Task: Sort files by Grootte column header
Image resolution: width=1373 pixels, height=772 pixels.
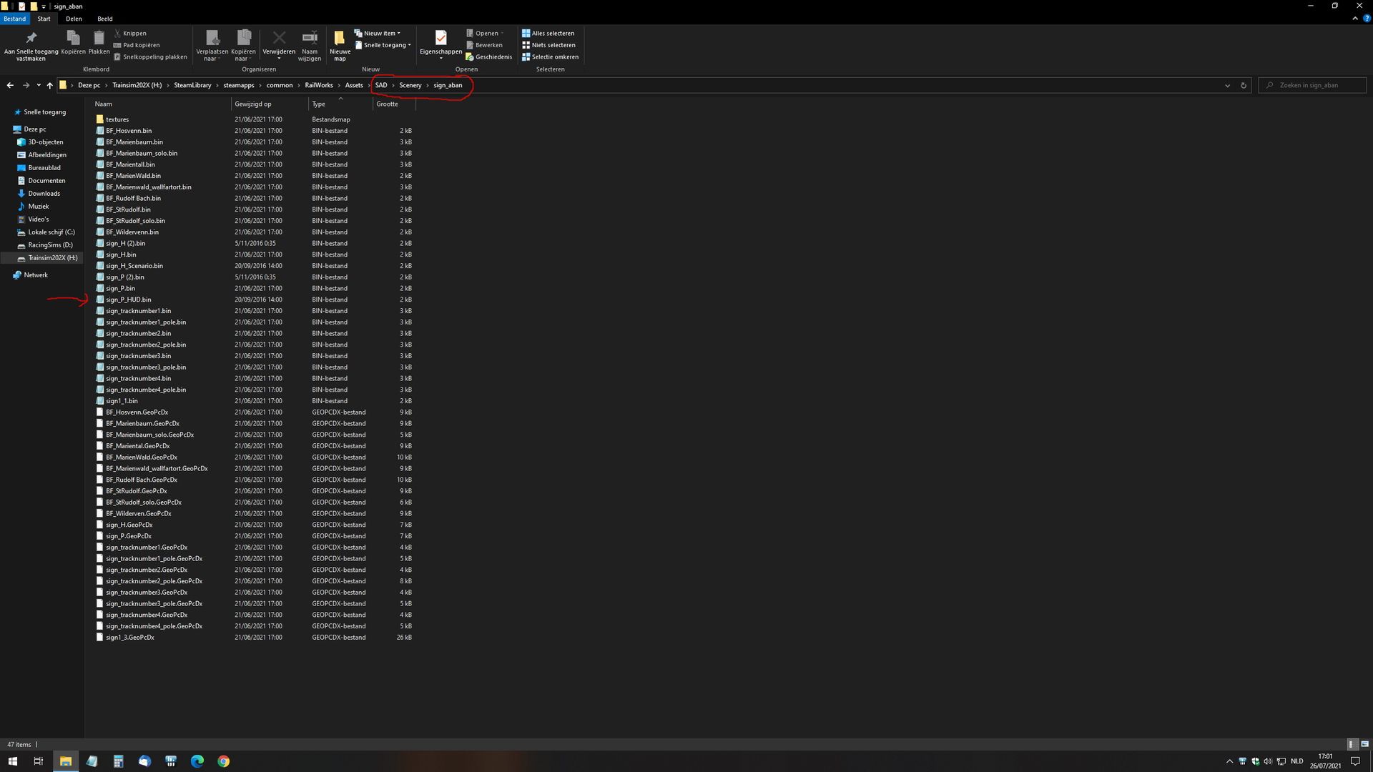Action: 387,104
